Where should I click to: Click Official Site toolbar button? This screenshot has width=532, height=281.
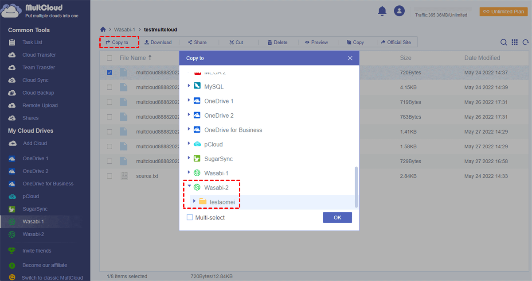click(x=395, y=42)
